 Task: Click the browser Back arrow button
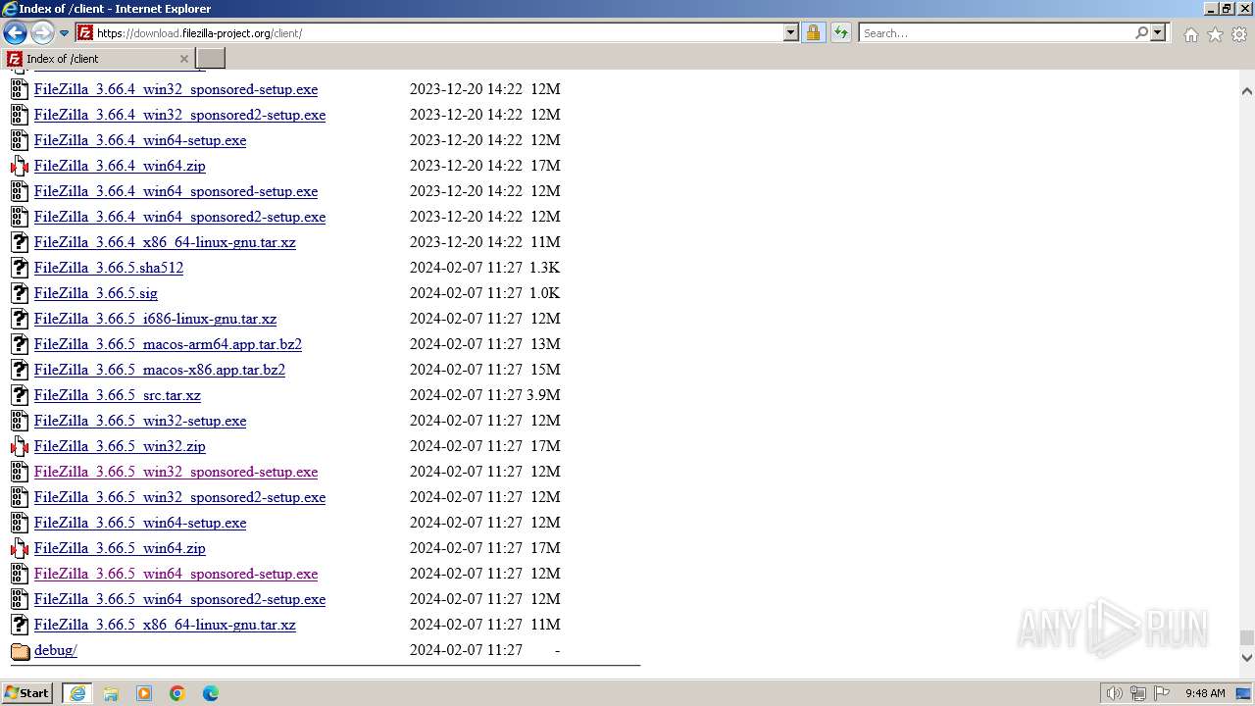coord(15,32)
